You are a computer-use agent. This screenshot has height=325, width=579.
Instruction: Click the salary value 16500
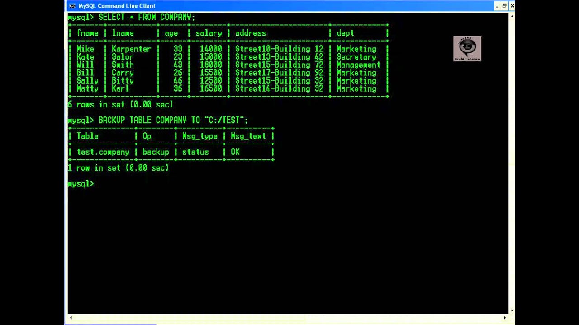pyautogui.click(x=211, y=88)
